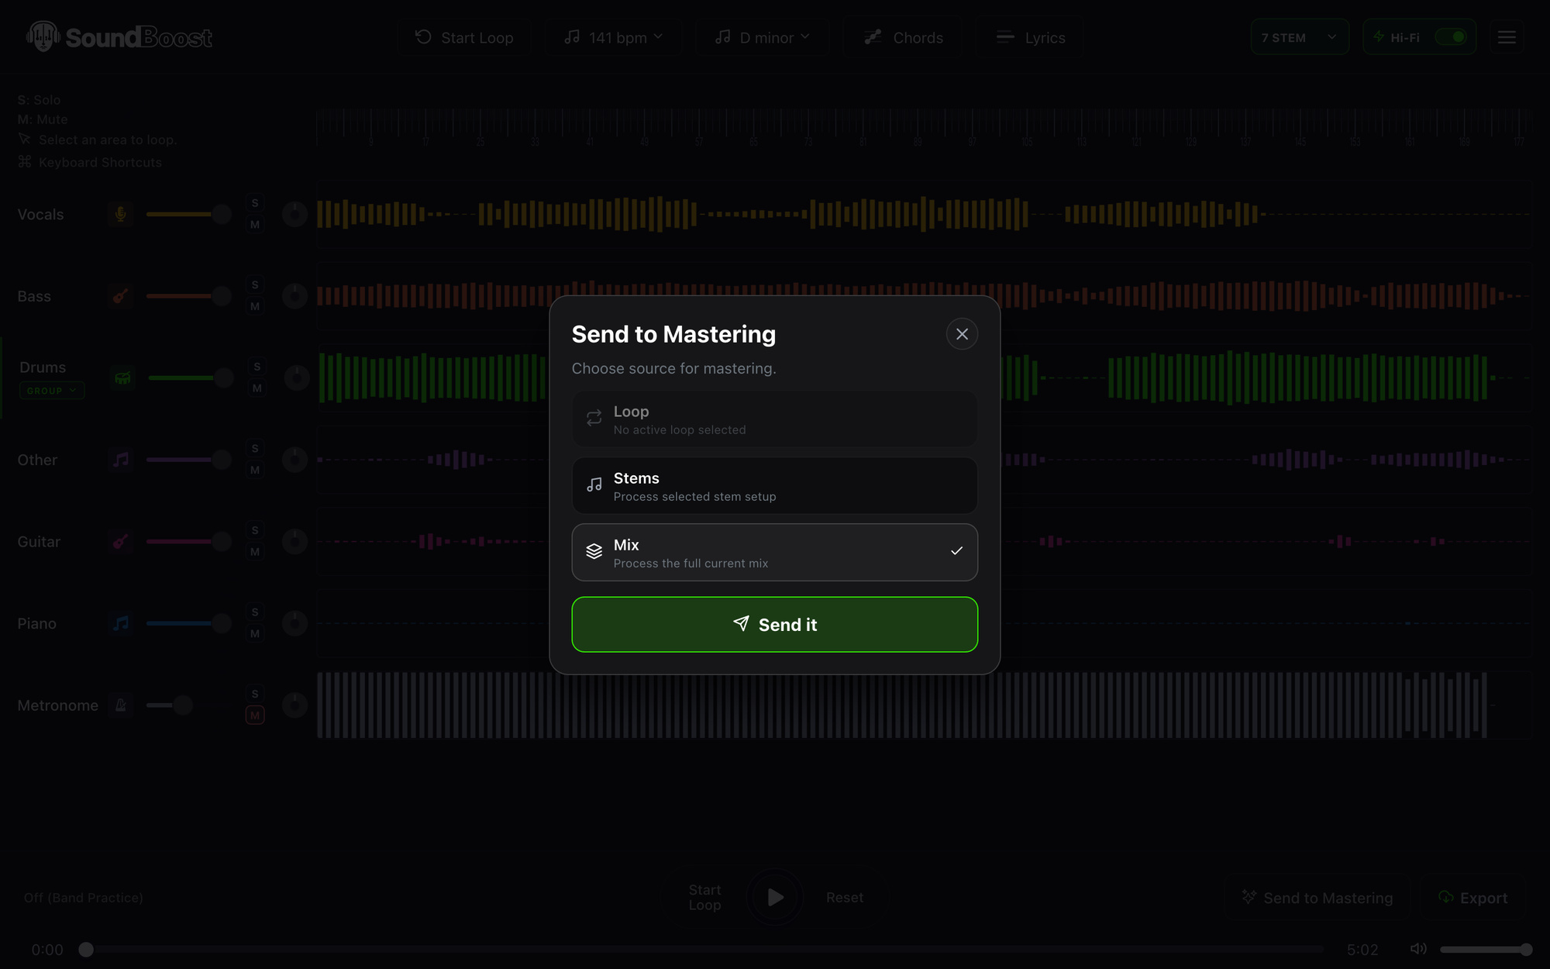Screen dimensions: 1550x969
Task: Open the hamburger menu icon
Action: pos(1507,37)
